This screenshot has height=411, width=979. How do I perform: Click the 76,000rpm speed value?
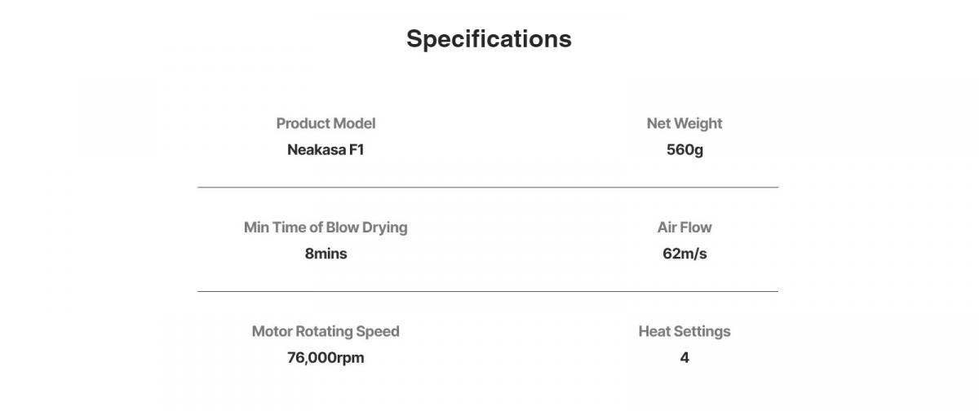pos(326,357)
